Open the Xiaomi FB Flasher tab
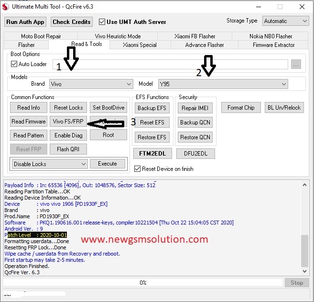Viewport: 314px width, 302px height. [x=195, y=36]
